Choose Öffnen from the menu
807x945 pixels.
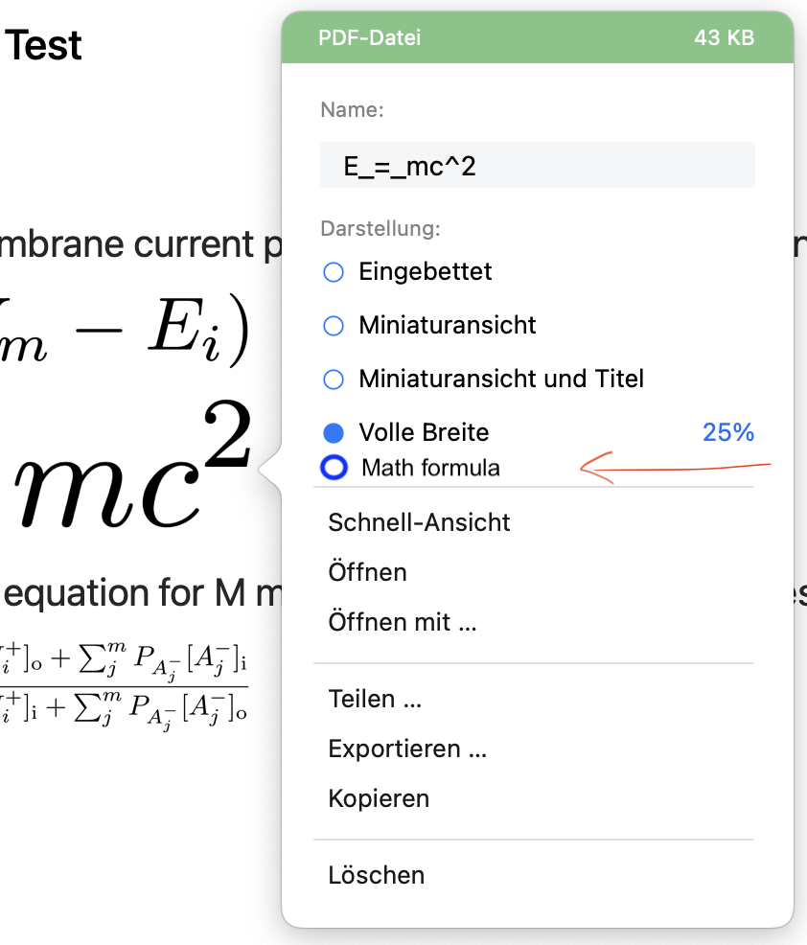367,572
